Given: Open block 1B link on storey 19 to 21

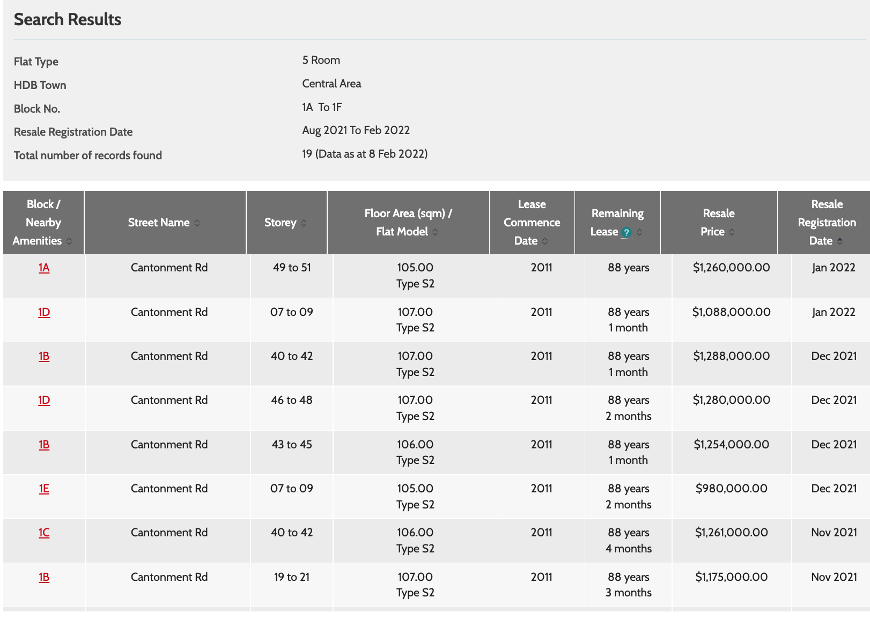Looking at the screenshot, I should pos(44,577).
